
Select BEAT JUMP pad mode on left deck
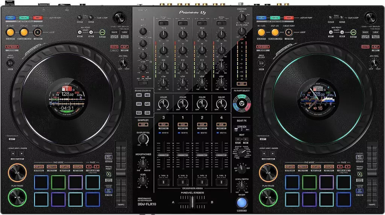pos(65,167)
